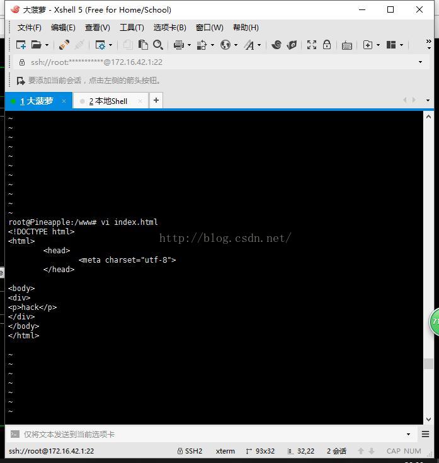Click the terminal scrollbar thumb
The image size is (439, 463).
tap(429, 364)
